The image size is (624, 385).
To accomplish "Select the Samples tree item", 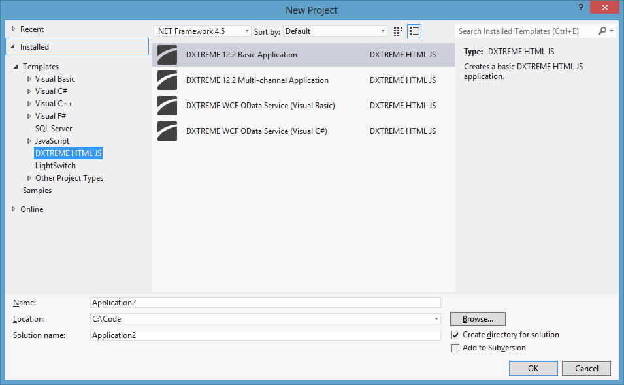I will click(37, 191).
